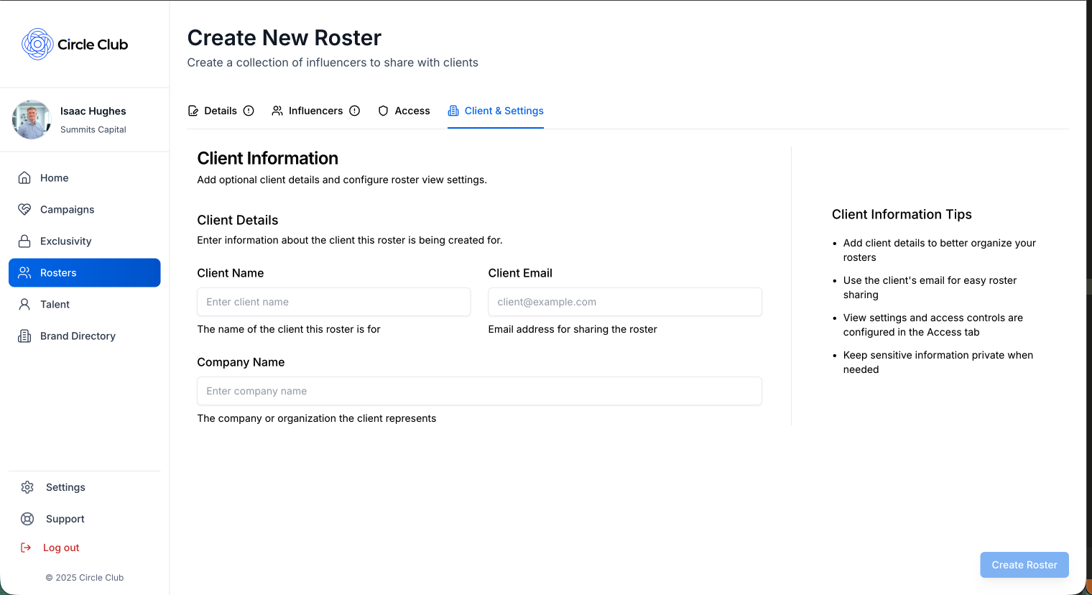Switch to the Details tab

221,111
